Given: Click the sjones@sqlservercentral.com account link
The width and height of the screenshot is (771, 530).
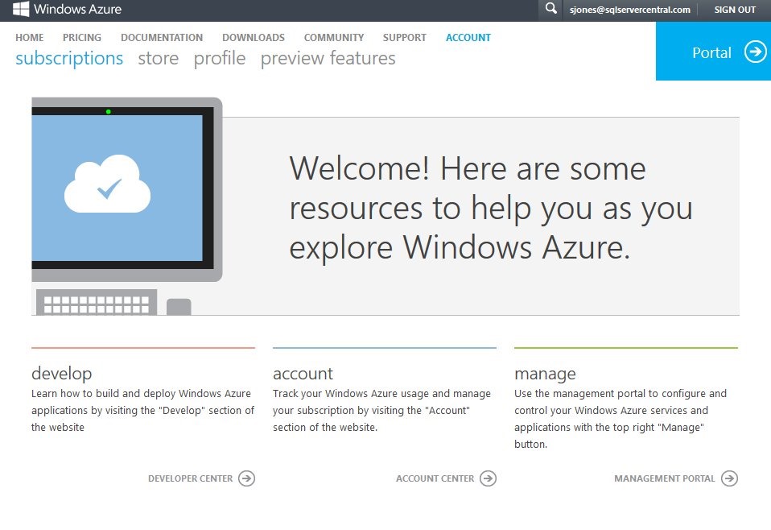Looking at the screenshot, I should click(629, 10).
